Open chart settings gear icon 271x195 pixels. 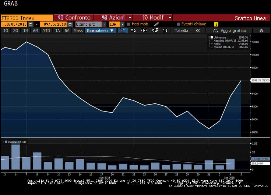coord(261,31)
